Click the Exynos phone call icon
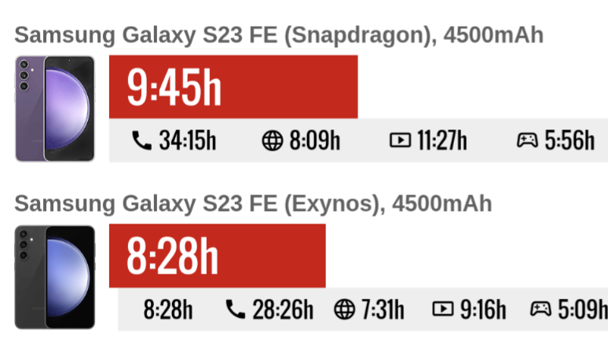 click(x=235, y=309)
